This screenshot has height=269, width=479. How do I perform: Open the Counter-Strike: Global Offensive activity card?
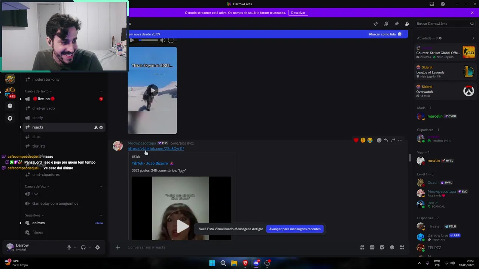(445, 52)
